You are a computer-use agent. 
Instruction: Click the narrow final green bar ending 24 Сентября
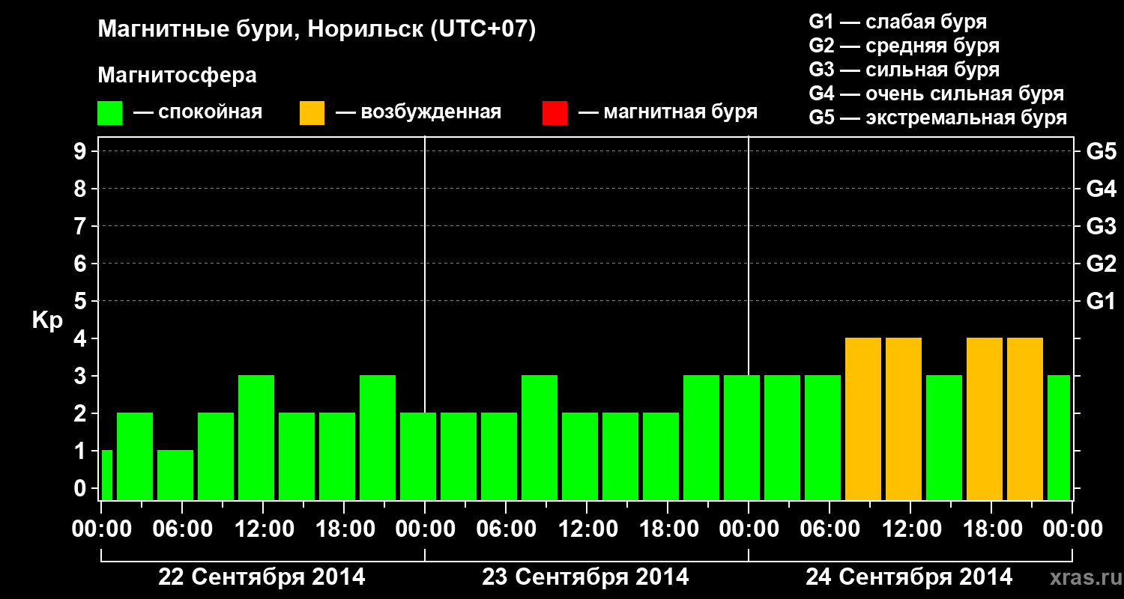click(x=1059, y=437)
